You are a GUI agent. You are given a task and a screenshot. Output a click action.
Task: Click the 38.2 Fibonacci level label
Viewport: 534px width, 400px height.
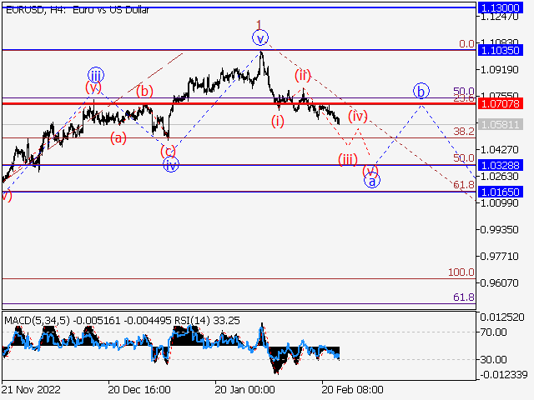(x=464, y=131)
